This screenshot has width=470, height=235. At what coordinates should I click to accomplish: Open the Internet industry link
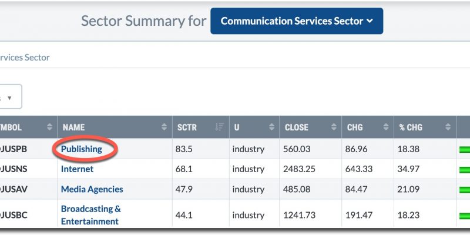point(77,169)
